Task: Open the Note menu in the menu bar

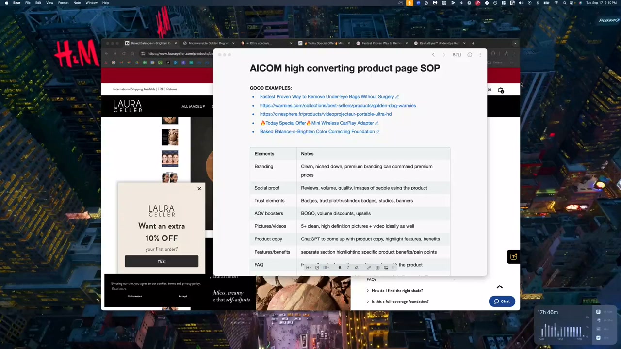Action: [77, 3]
